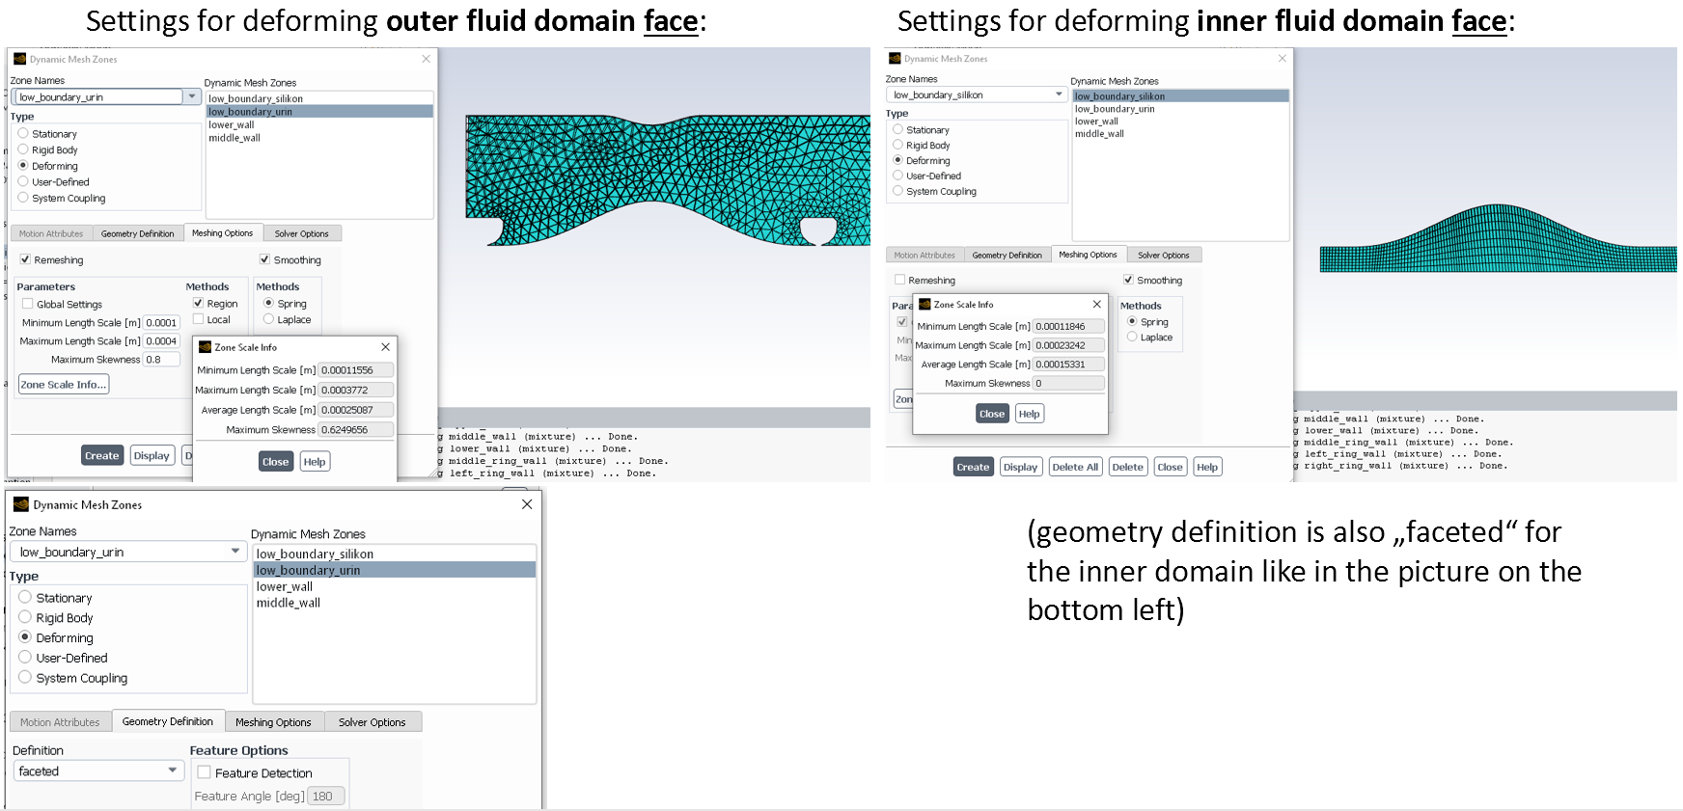Dismiss top-right Zone Scale Info popup with X
Viewport: 1683px width, 811px height.
pyautogui.click(x=1096, y=304)
